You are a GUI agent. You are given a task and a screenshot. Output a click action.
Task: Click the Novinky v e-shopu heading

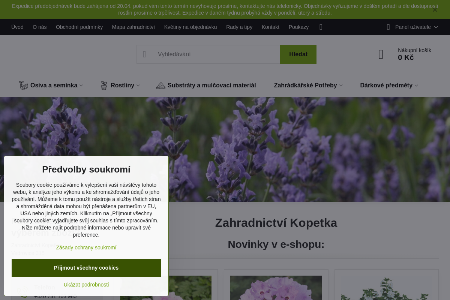coord(276,244)
